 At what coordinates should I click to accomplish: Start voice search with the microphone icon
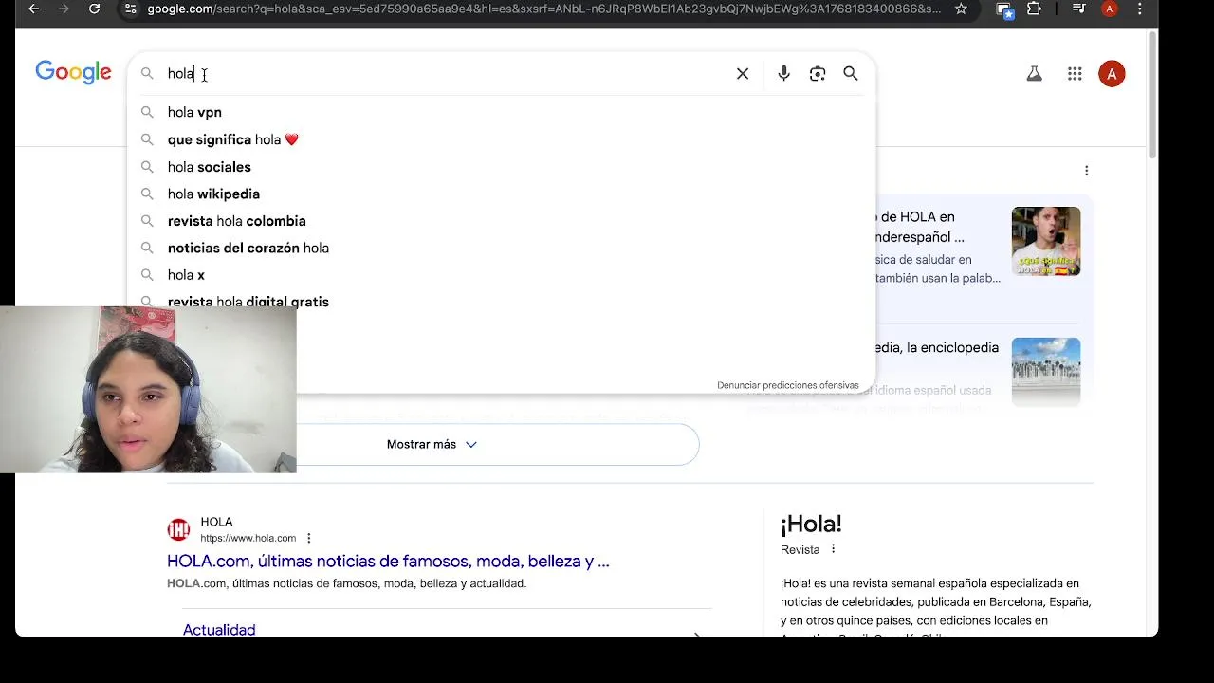pos(783,73)
